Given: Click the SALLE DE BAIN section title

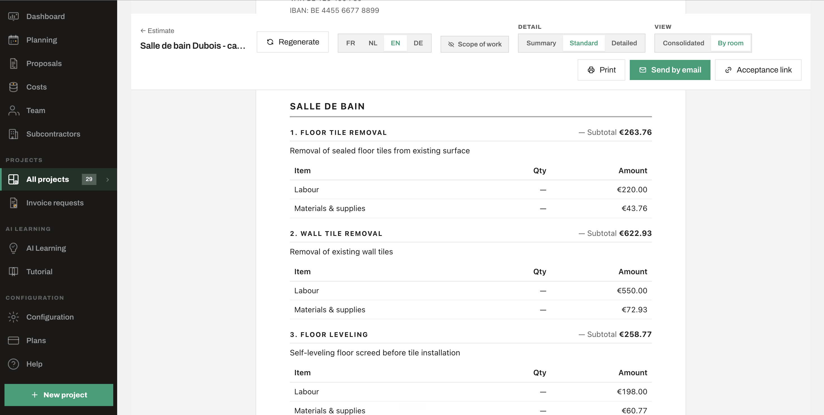Looking at the screenshot, I should pyautogui.click(x=327, y=106).
